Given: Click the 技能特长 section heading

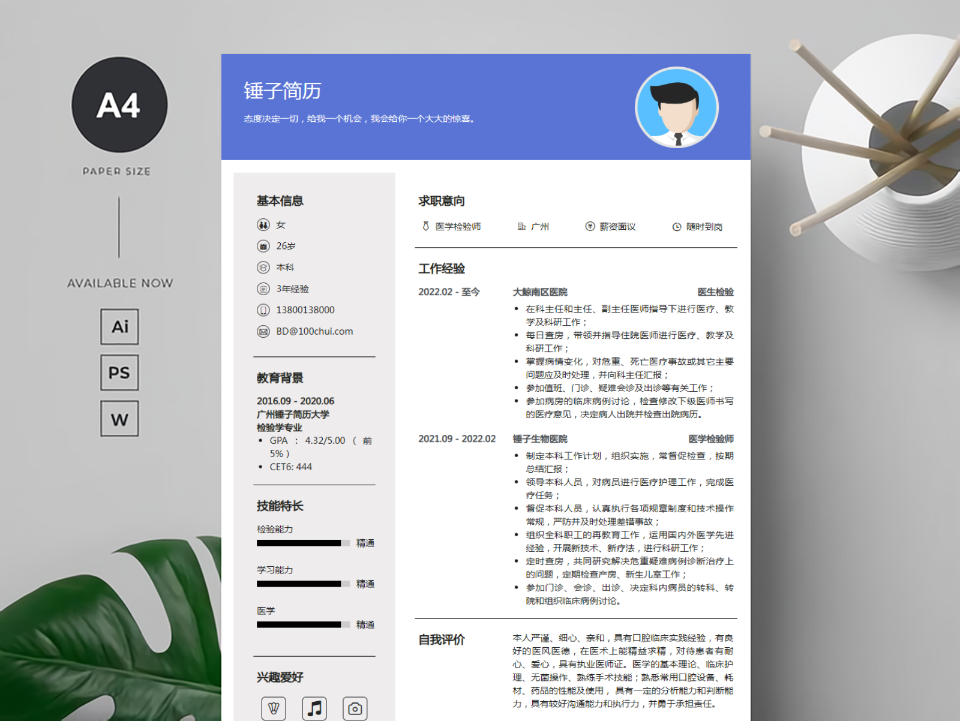Looking at the screenshot, I should [x=280, y=506].
